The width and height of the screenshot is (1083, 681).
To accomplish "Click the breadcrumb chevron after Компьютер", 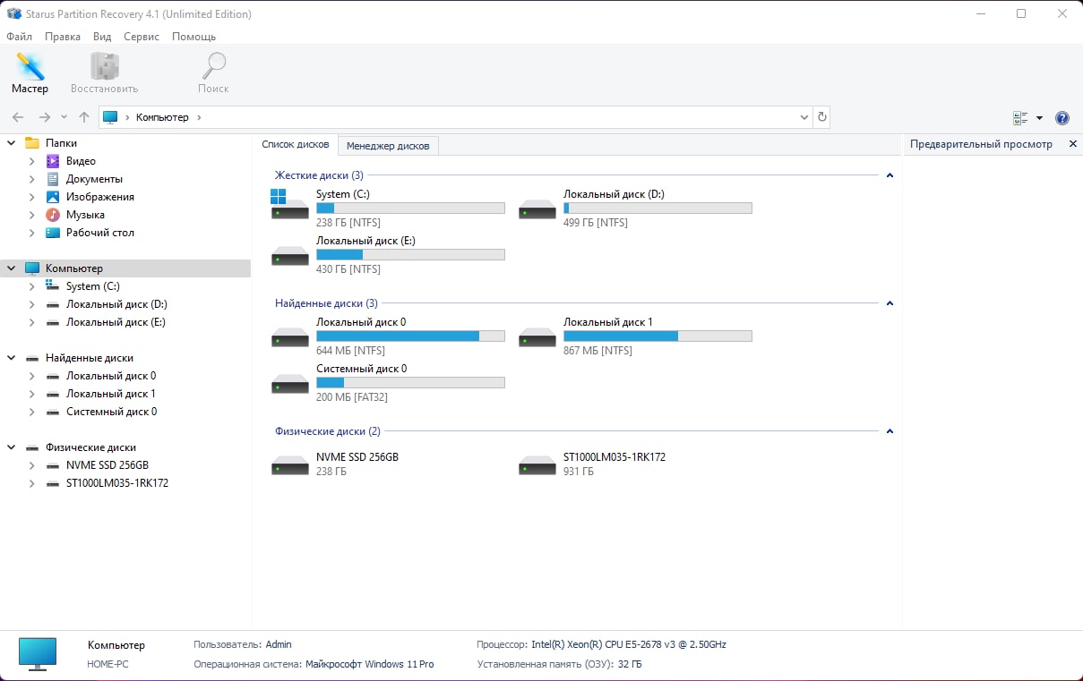I will point(199,117).
